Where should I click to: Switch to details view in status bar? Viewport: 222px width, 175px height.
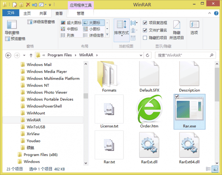(208, 169)
